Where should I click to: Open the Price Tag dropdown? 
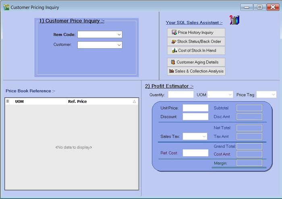274,94
